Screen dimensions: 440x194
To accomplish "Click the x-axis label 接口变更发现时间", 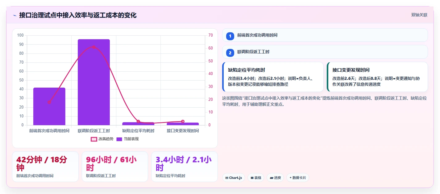I will click(183, 131).
